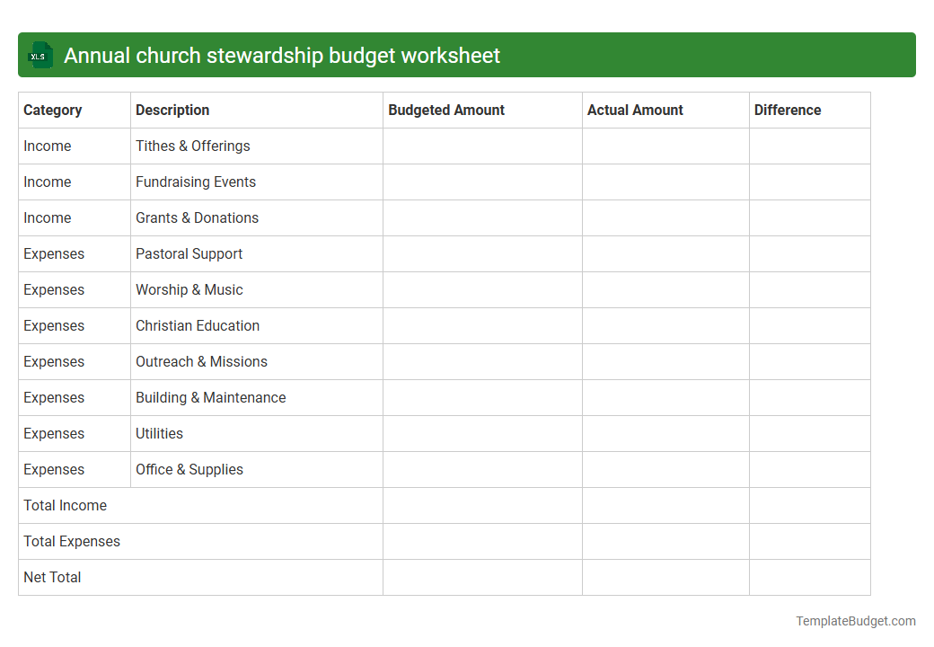Click the Office & Supplies cell
934x647 pixels.
point(189,469)
